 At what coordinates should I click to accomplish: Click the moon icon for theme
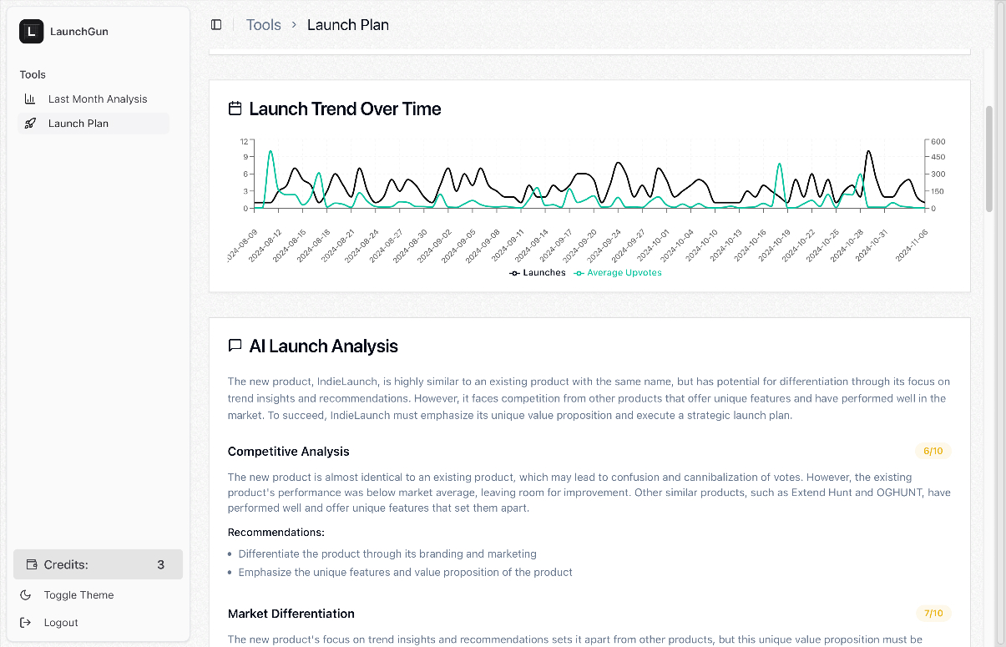click(x=26, y=595)
